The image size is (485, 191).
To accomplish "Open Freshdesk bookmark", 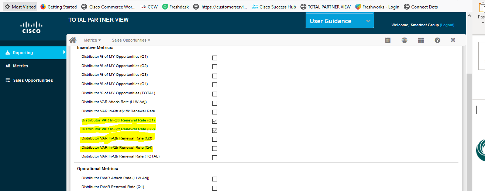I will point(176,7).
